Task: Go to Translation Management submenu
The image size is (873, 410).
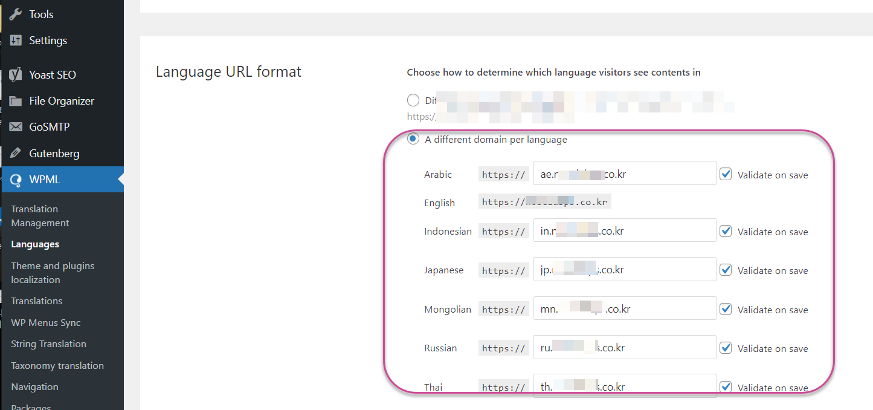Action: [40, 216]
